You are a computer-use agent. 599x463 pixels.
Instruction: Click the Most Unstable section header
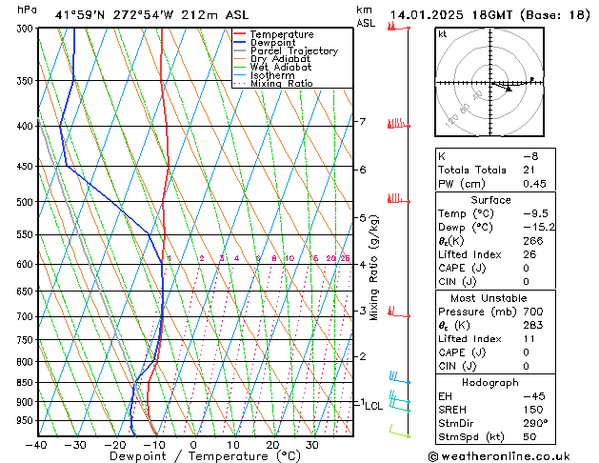click(x=489, y=298)
